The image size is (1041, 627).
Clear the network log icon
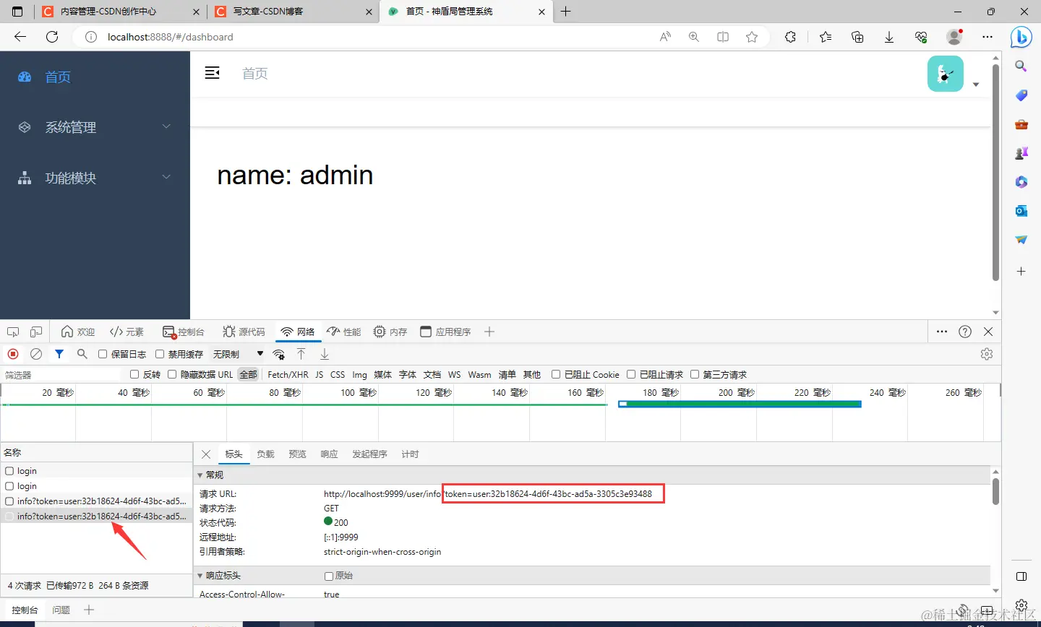coord(36,354)
